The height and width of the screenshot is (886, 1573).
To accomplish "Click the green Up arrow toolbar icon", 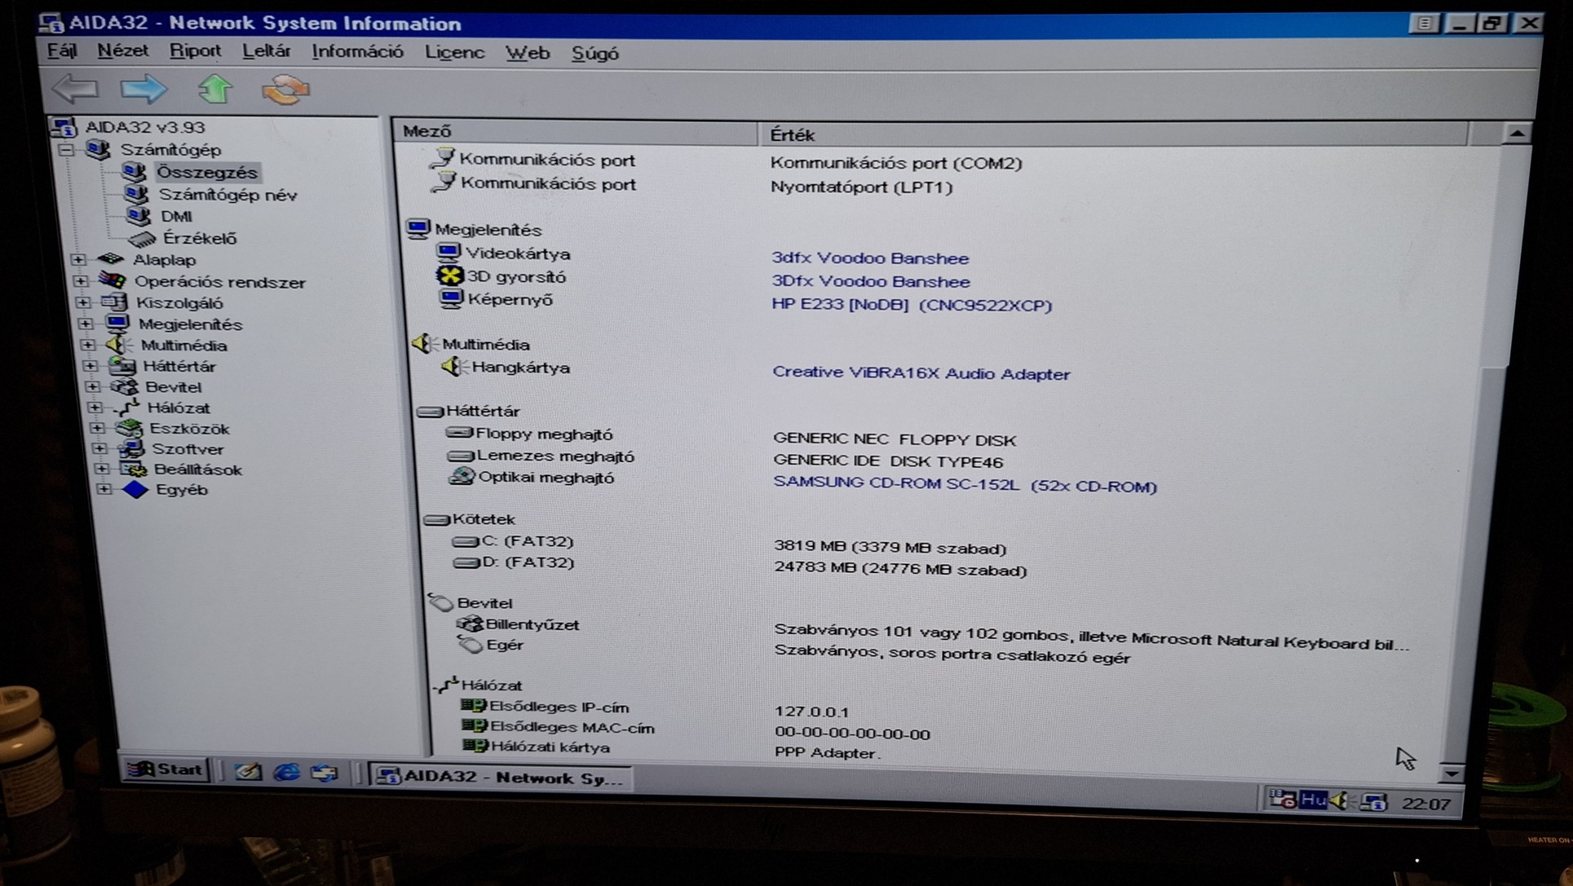I will click(215, 89).
